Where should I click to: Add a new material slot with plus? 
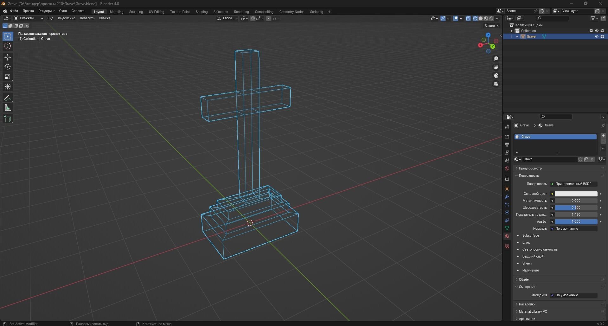603,136
